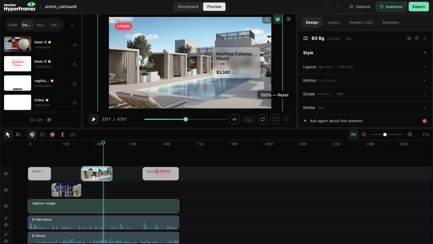Close the B3 Bg element inspector

coord(425,38)
